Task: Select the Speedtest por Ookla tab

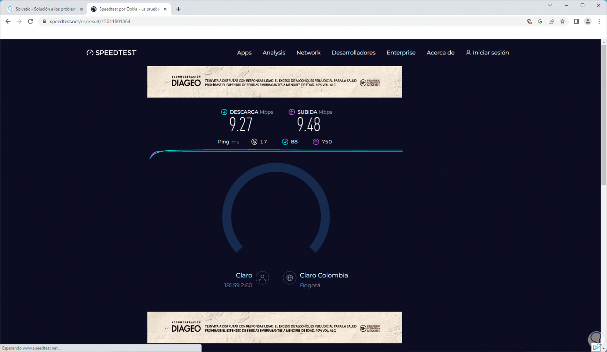Action: [x=129, y=9]
